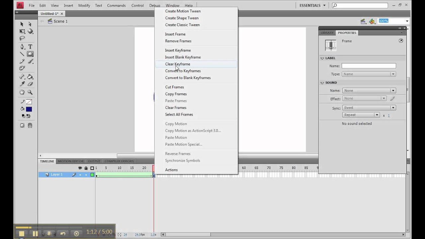Image resolution: width=425 pixels, height=239 pixels.
Task: Open the Modify menu
Action: 84,6
